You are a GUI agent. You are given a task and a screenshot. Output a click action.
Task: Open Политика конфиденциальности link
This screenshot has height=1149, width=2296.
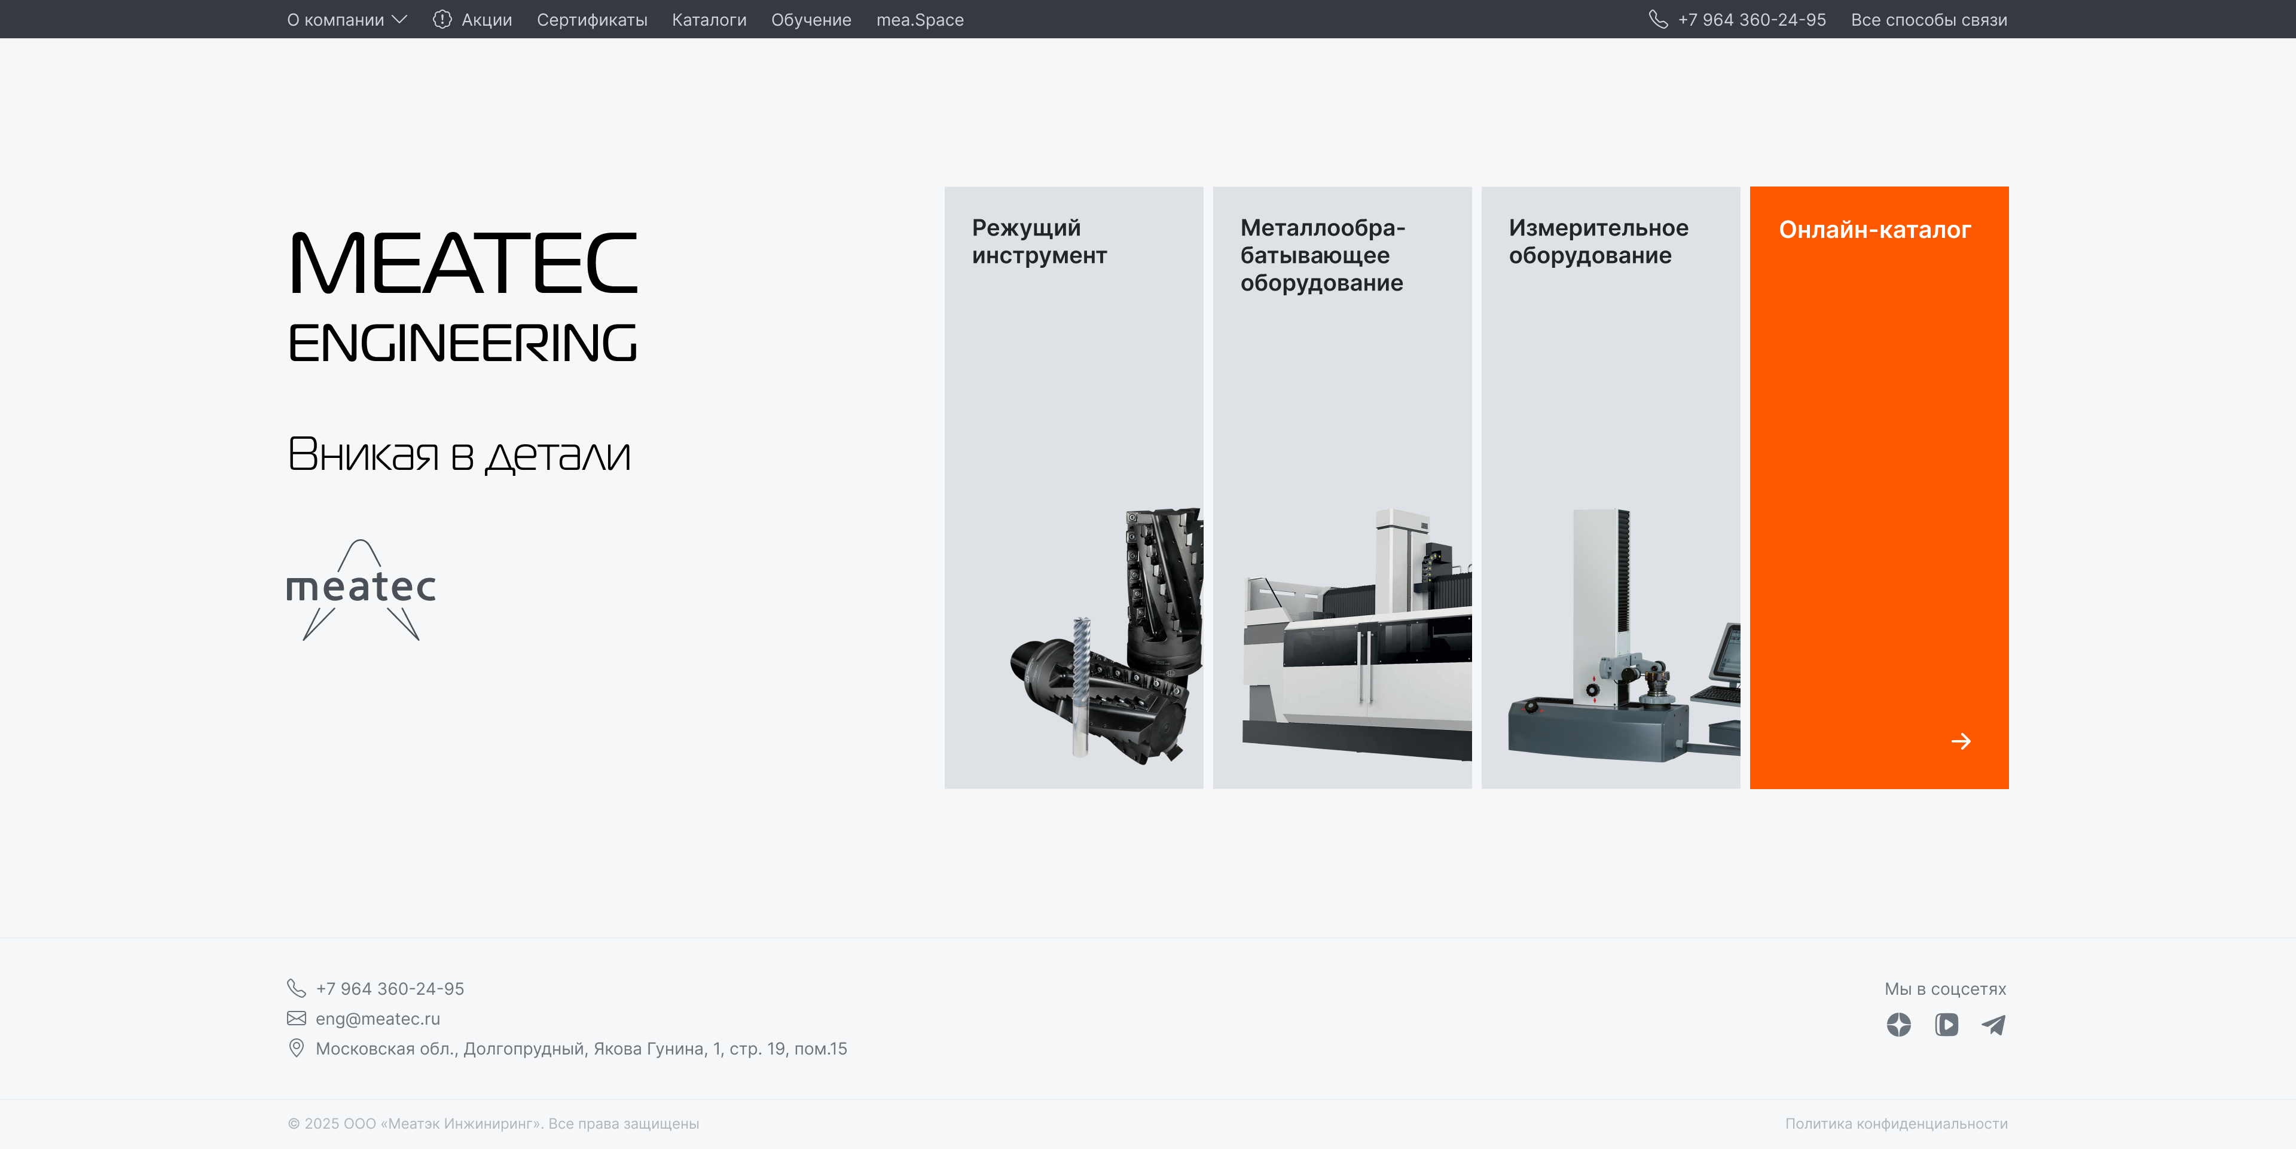point(1896,1123)
